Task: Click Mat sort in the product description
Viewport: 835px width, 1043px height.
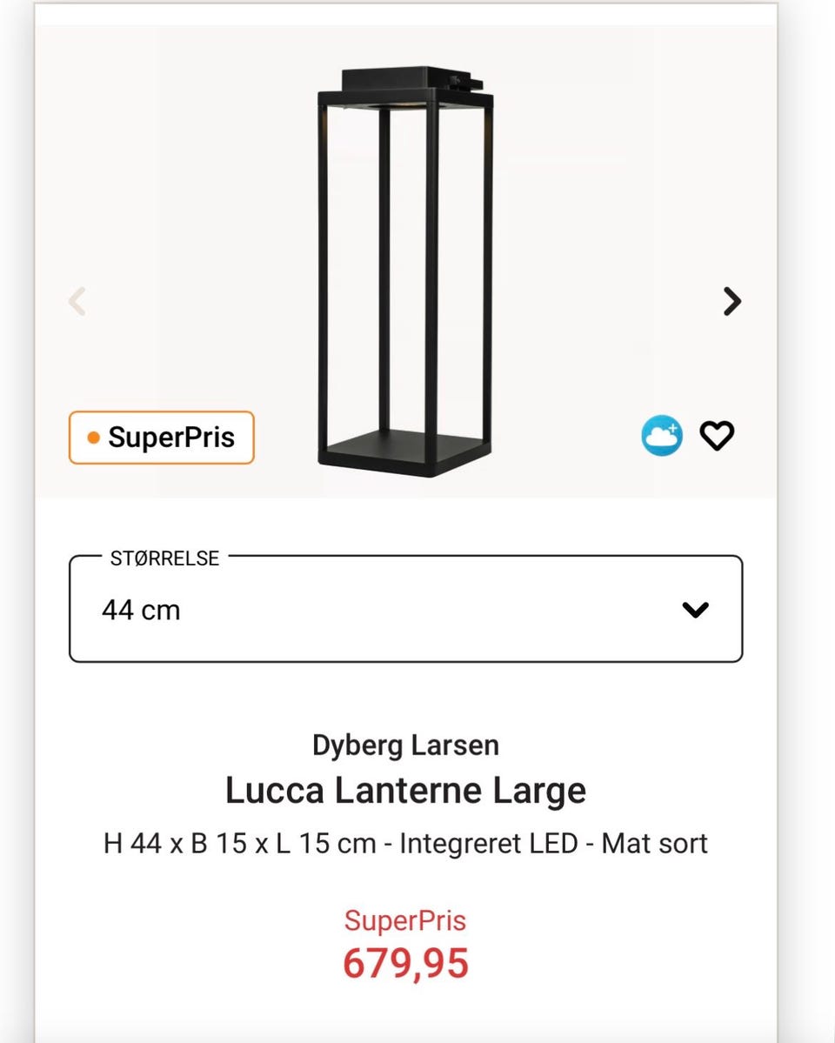Action: (x=654, y=843)
